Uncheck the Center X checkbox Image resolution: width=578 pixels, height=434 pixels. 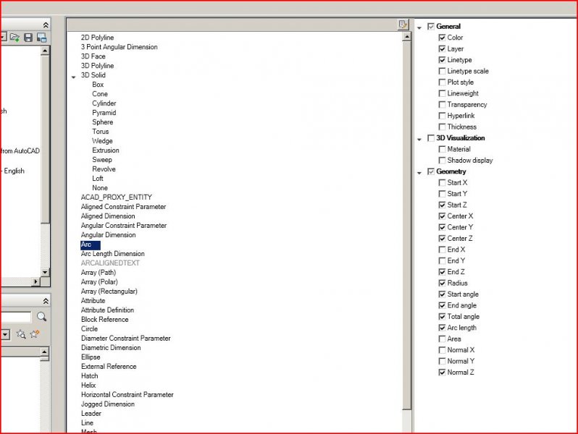pos(442,216)
